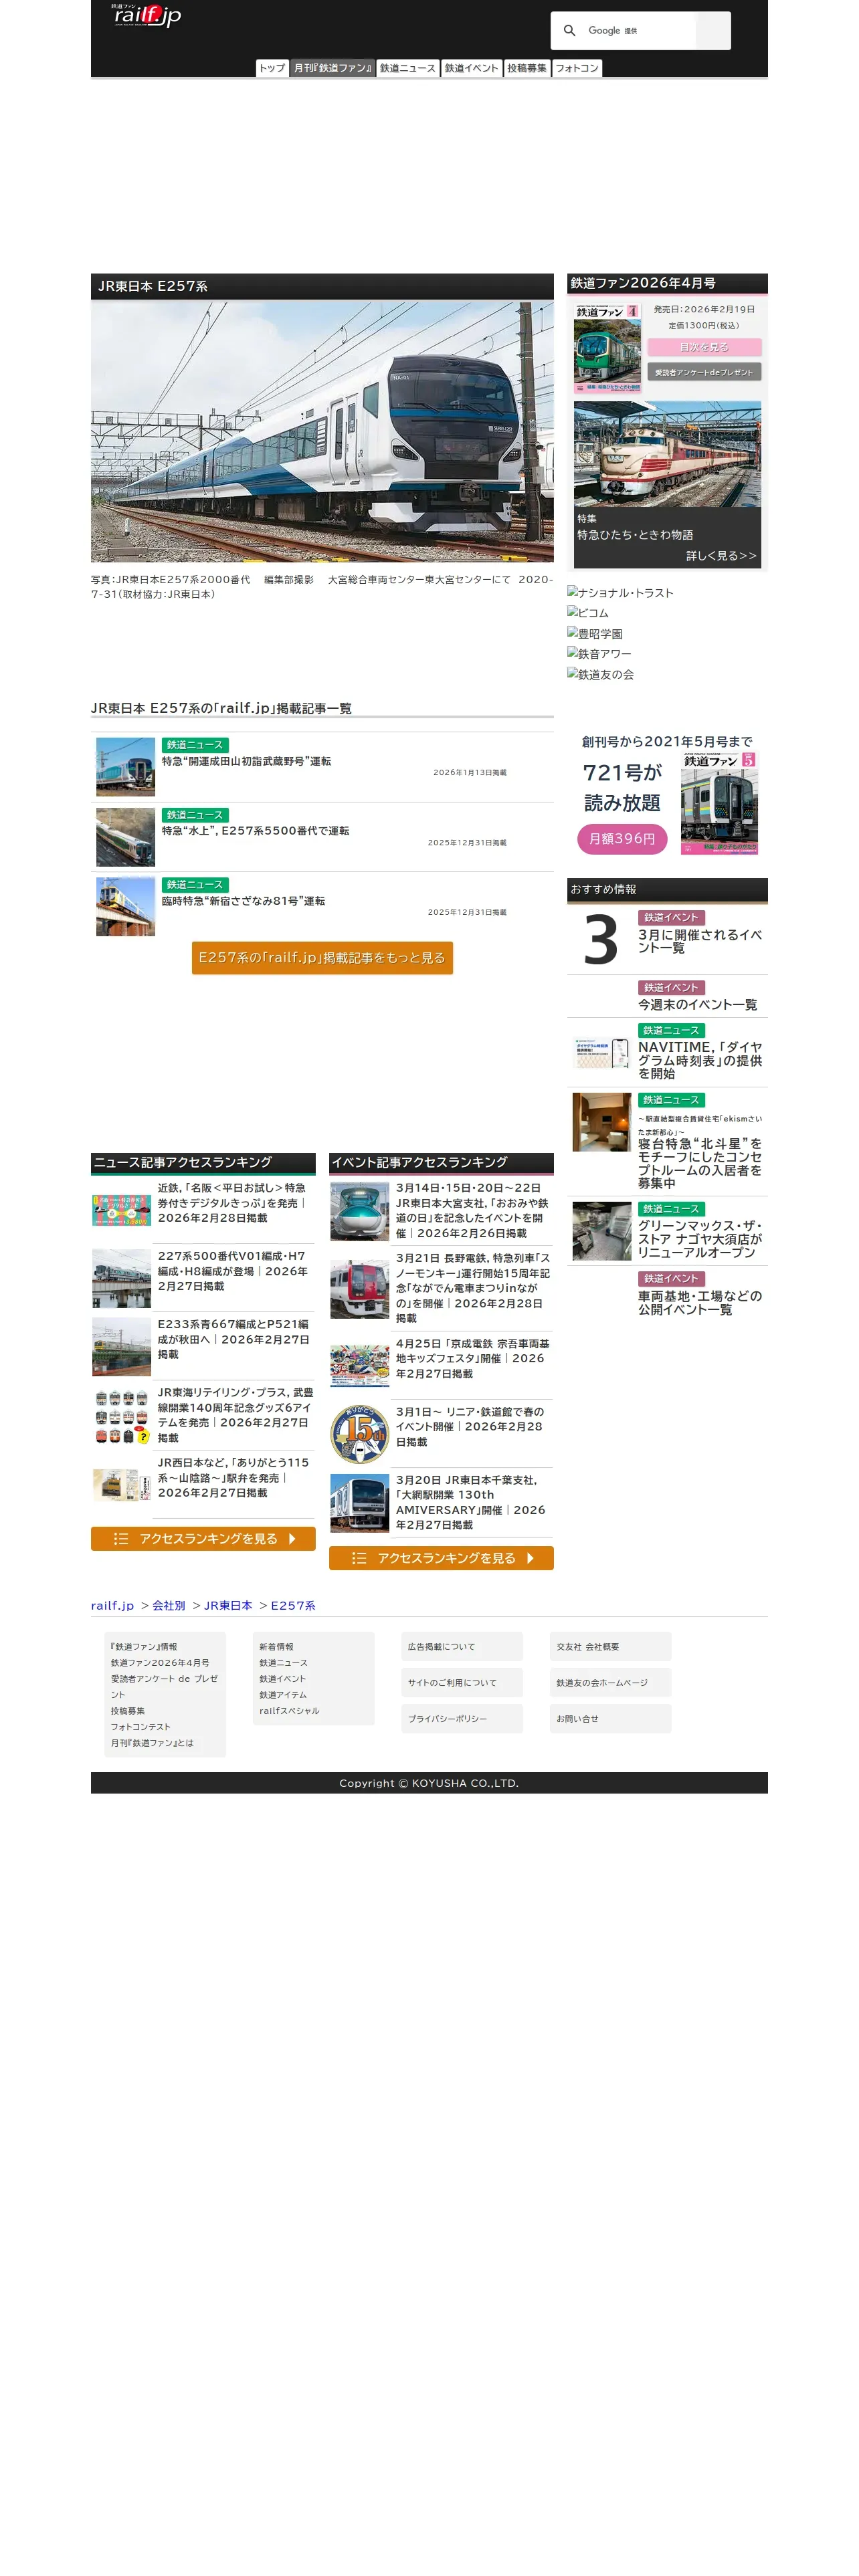This screenshot has height=2576, width=859.
Task: Open 今週末のイベント一覧 link
Action: pos(698,1005)
